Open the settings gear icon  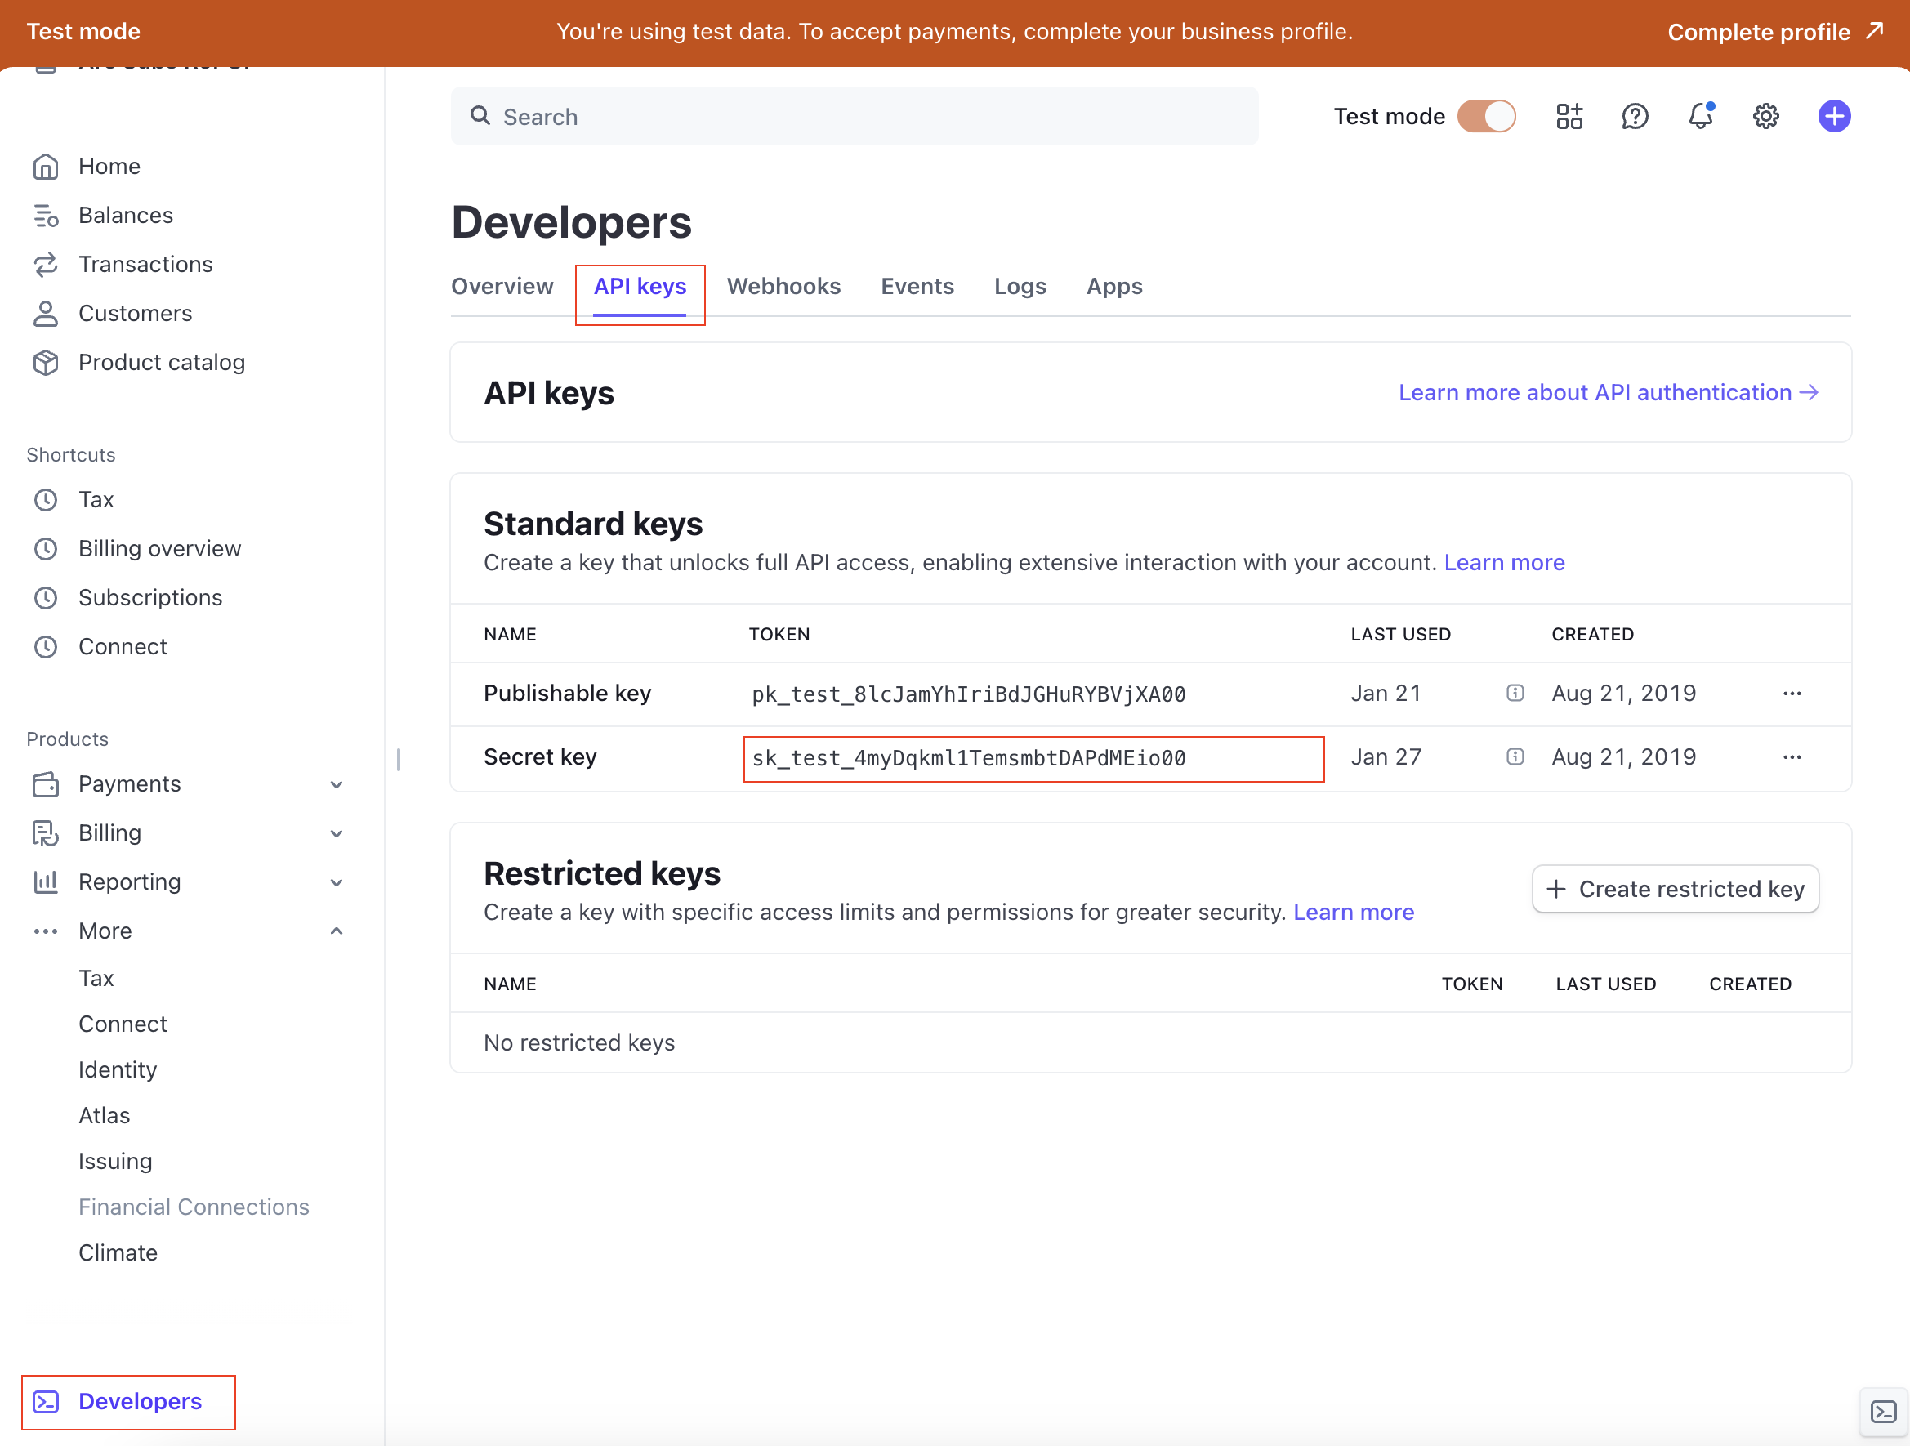1765,117
